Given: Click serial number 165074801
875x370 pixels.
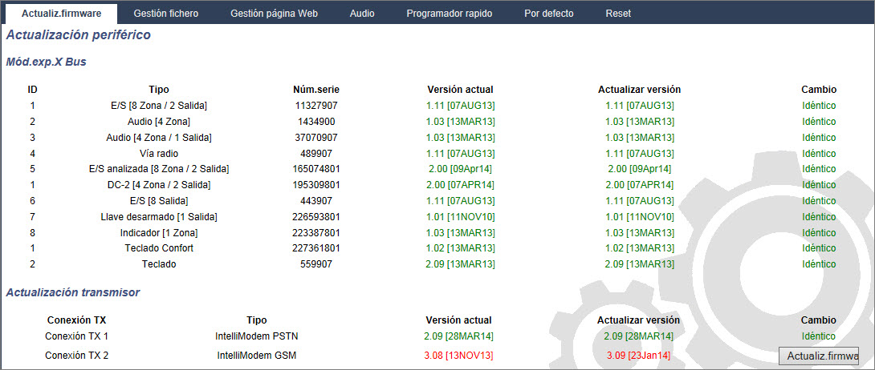Looking at the screenshot, I should tap(316, 169).
